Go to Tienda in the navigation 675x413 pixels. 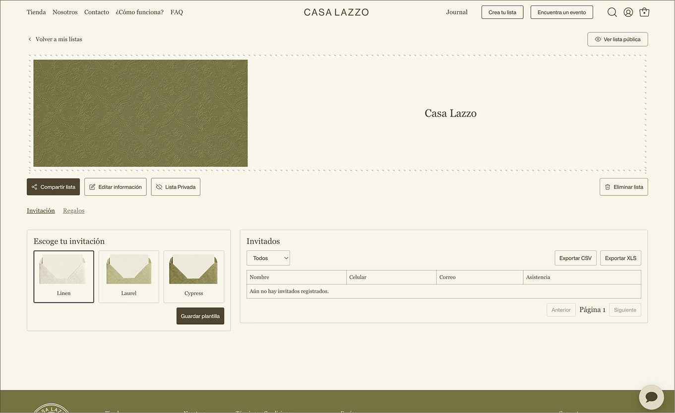[x=36, y=12]
